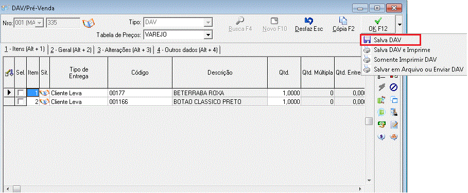468x193 pixels.
Task: Click the purple dollar bubble icon
Action: point(382,137)
